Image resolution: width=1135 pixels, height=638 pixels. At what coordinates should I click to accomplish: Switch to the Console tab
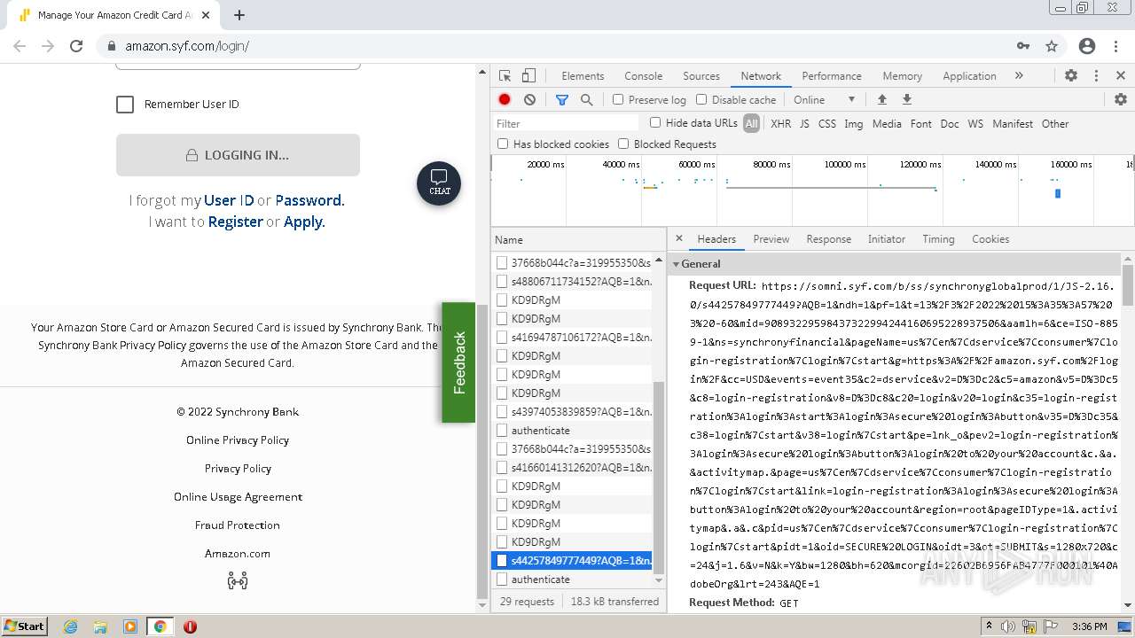(643, 76)
